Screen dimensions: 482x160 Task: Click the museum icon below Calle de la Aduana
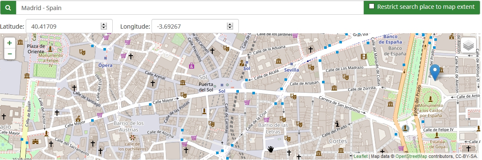[279, 61]
